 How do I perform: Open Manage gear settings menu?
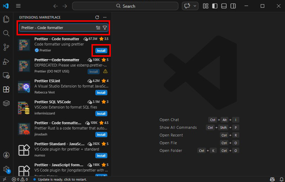6,169
